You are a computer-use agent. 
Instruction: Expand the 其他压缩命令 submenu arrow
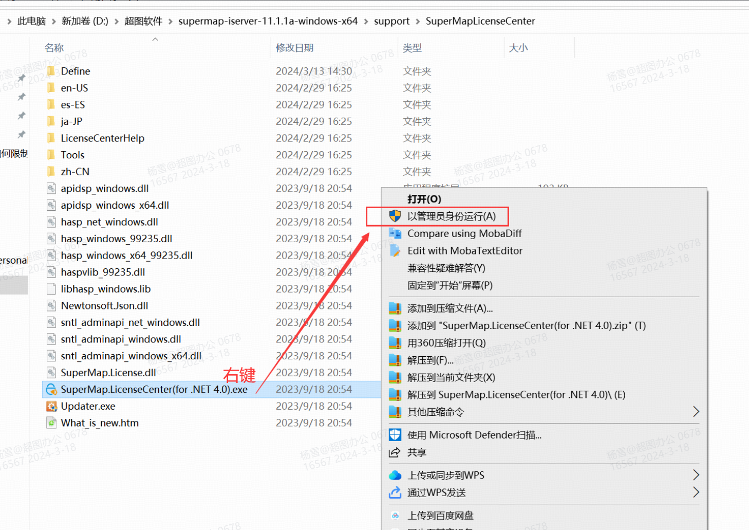[x=696, y=412]
